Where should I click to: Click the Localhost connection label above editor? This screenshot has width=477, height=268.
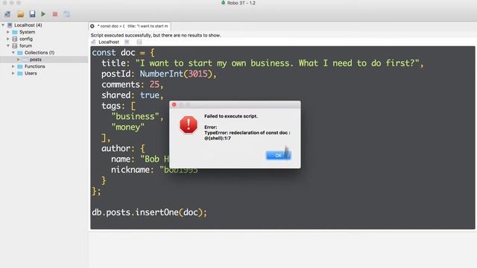(109, 42)
